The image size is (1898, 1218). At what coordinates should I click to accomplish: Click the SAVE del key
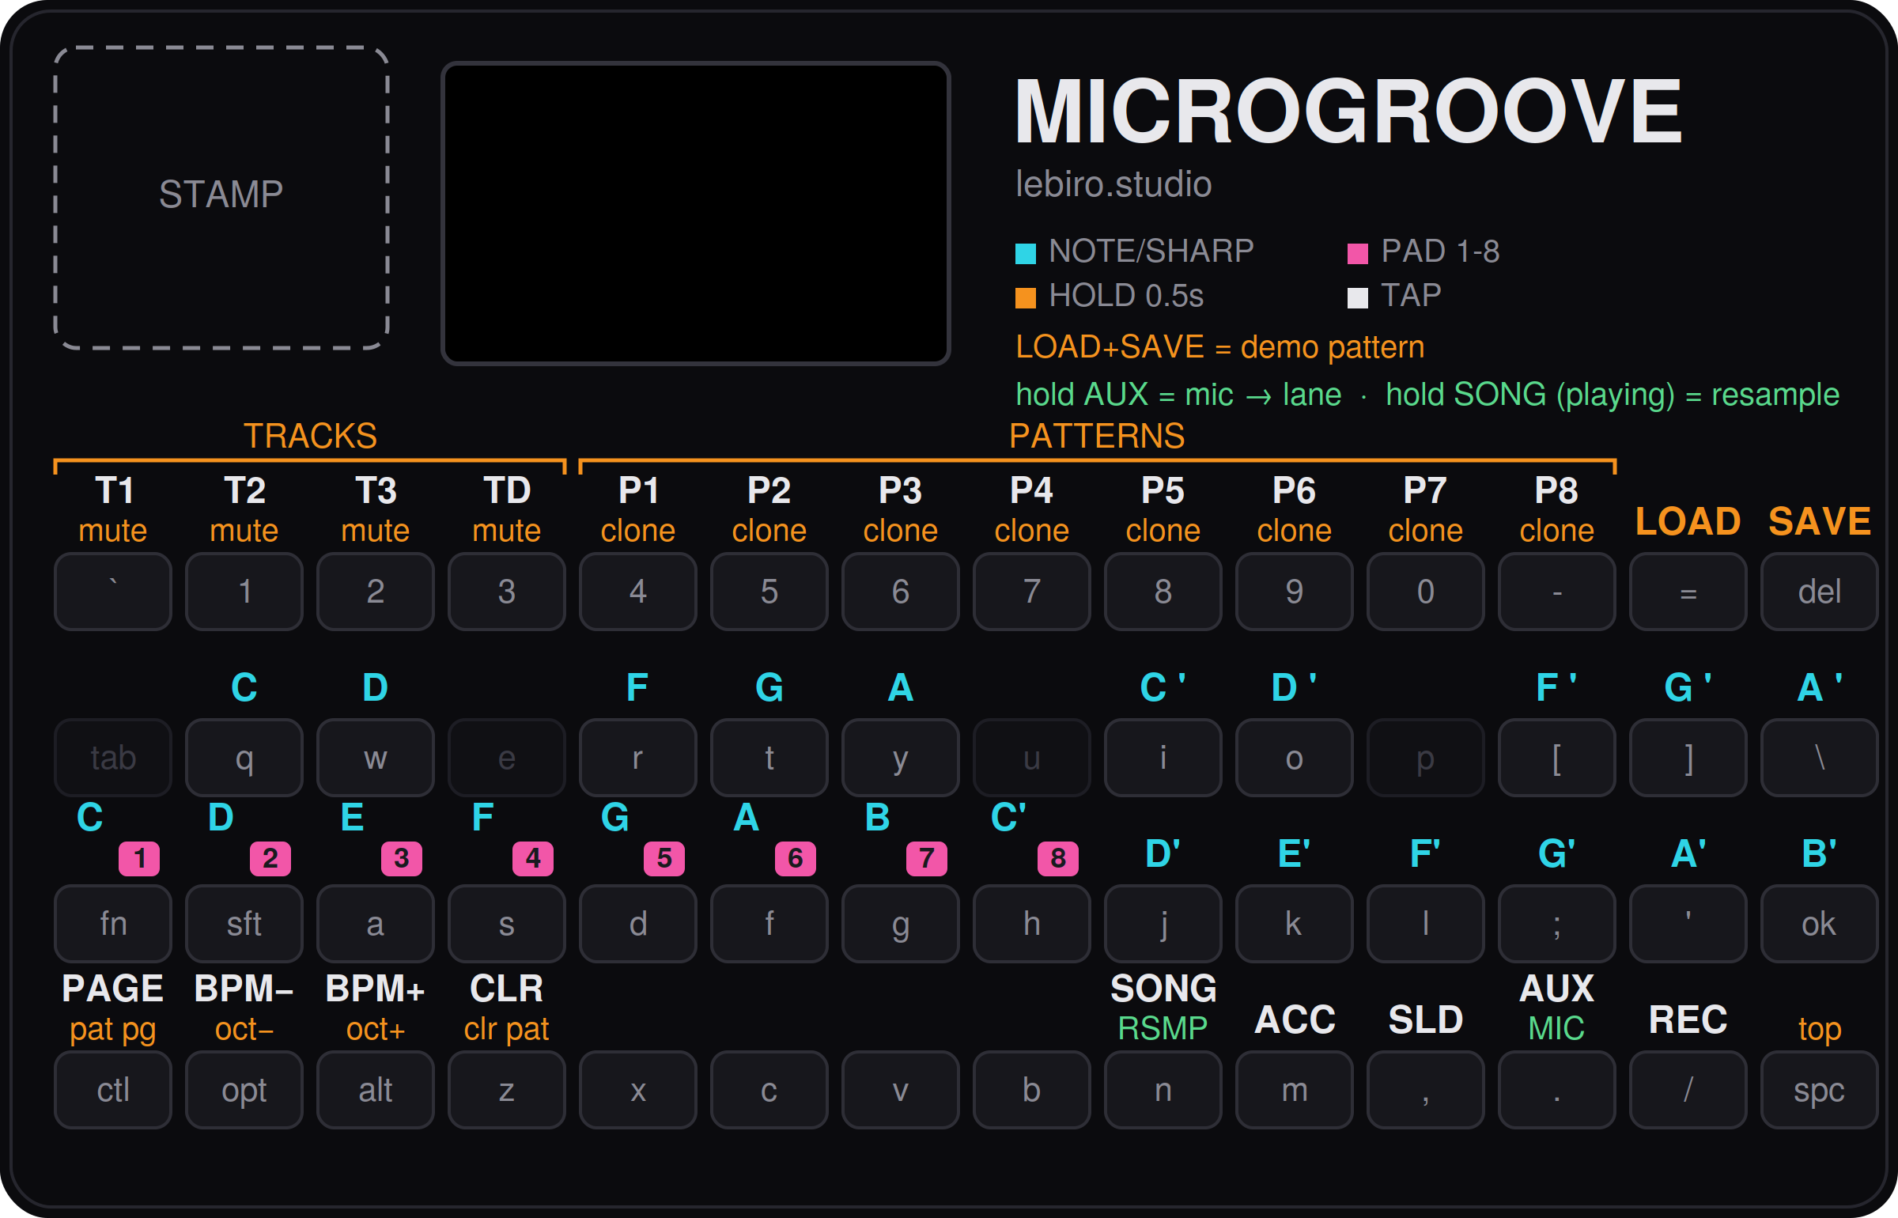(x=1820, y=592)
